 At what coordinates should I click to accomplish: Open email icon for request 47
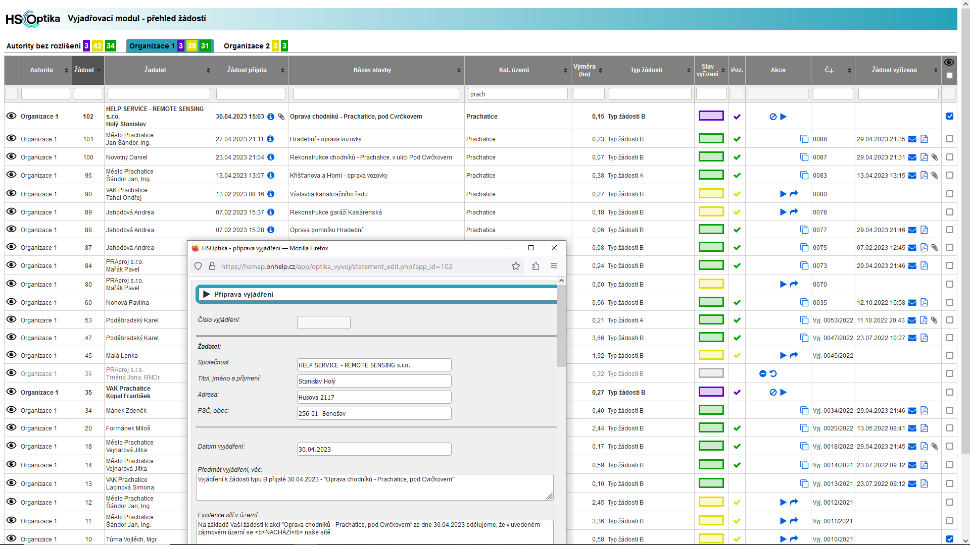[912, 338]
